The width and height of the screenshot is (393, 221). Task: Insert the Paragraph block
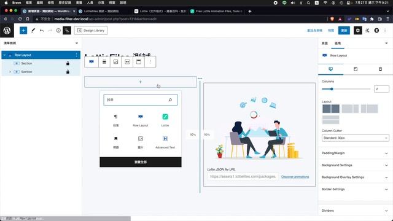coord(116,120)
